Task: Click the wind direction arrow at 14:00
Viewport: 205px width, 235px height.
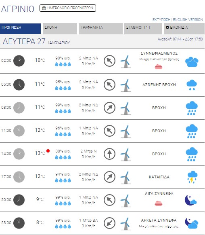Action: tap(109, 154)
